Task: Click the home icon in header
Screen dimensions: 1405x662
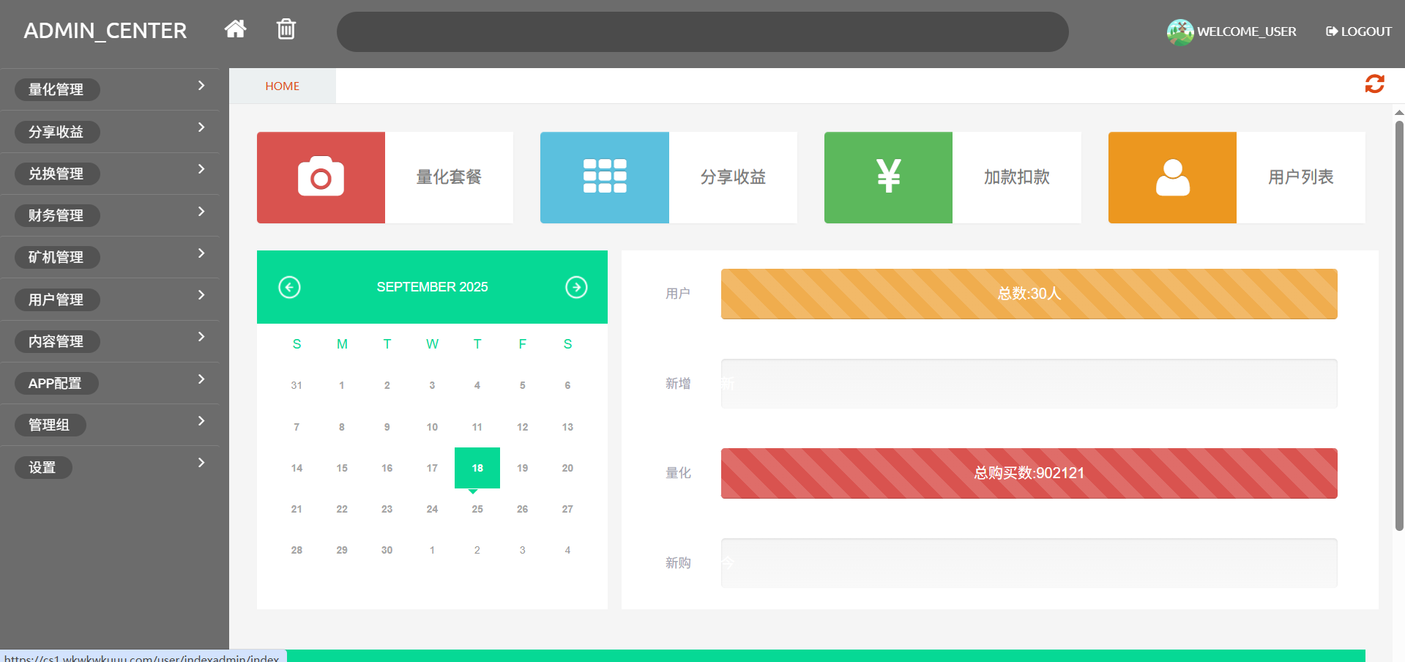Action: 235,29
